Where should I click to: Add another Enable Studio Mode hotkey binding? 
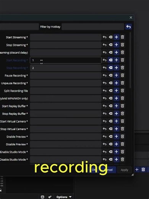click(x=117, y=152)
